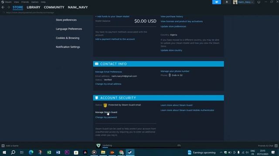Open the Naim_Navy account dropdown
This screenshot has width=279, height=156.
245,2
